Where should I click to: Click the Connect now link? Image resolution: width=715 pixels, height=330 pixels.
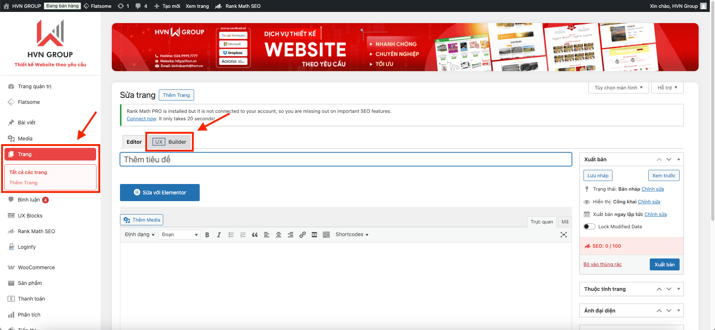pos(141,119)
